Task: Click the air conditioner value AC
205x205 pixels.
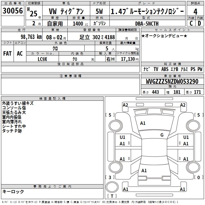Action: pyautogui.click(x=20, y=54)
